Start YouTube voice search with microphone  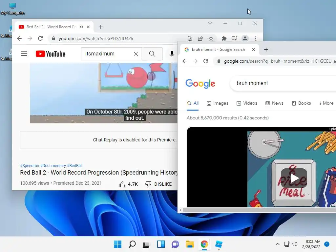click(x=172, y=53)
